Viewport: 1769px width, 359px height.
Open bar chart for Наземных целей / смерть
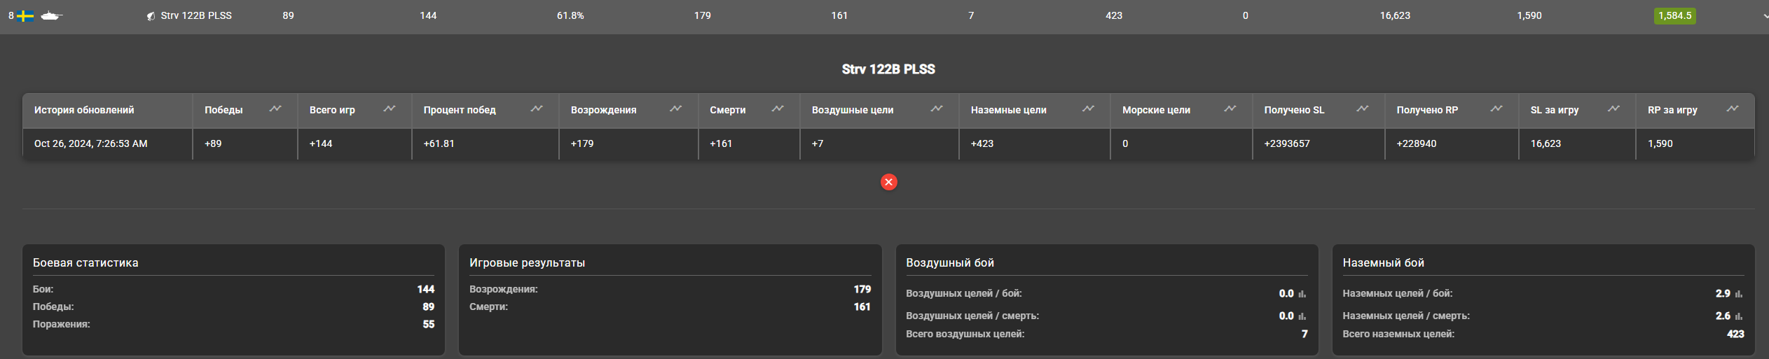[1739, 316]
